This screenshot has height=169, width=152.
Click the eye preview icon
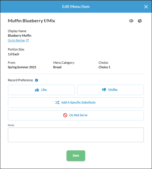pos(131,21)
